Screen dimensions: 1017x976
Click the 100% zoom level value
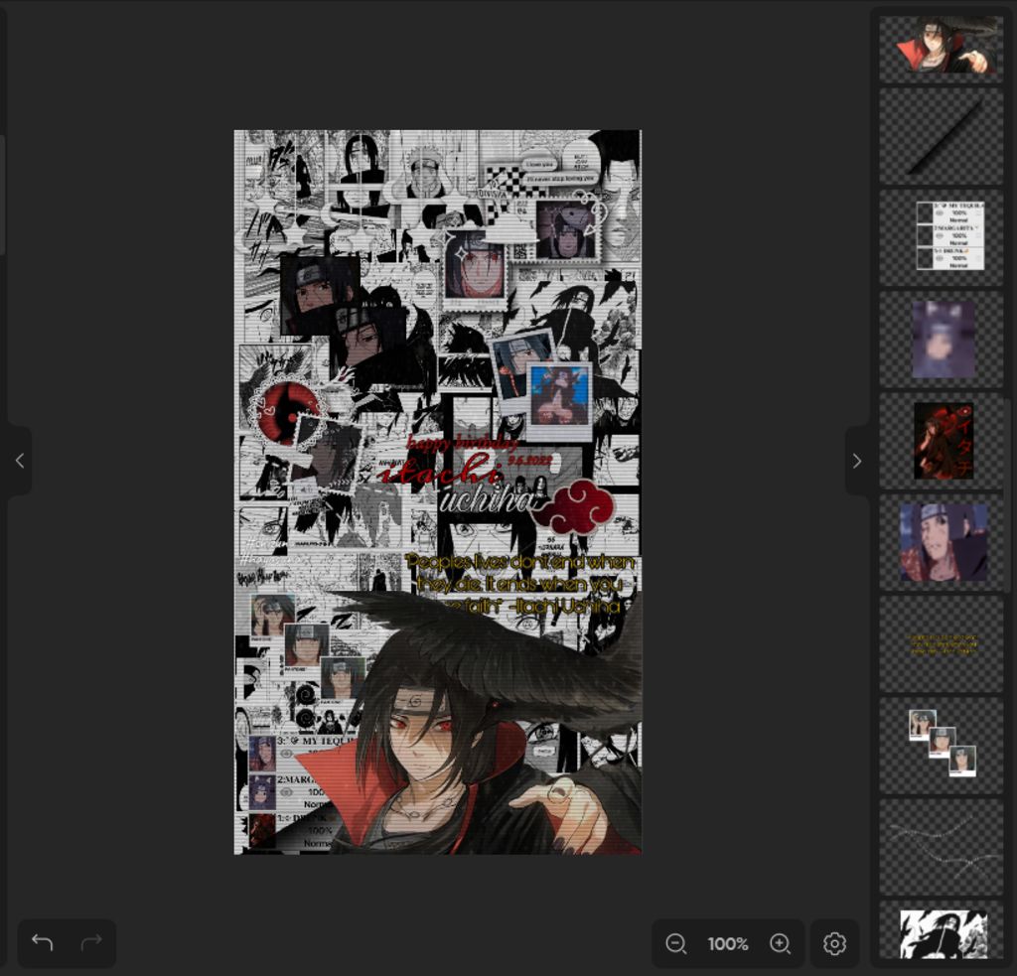tap(728, 943)
